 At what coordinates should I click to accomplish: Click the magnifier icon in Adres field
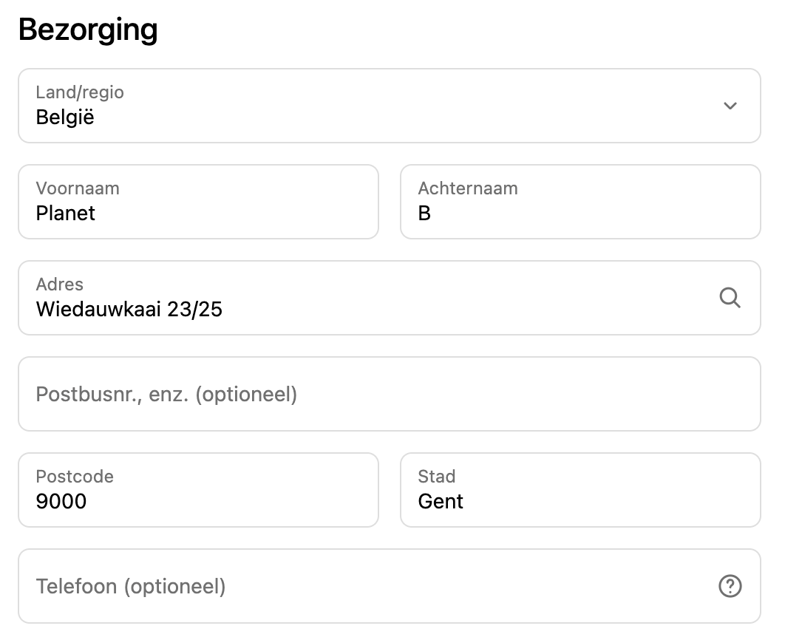click(x=730, y=298)
